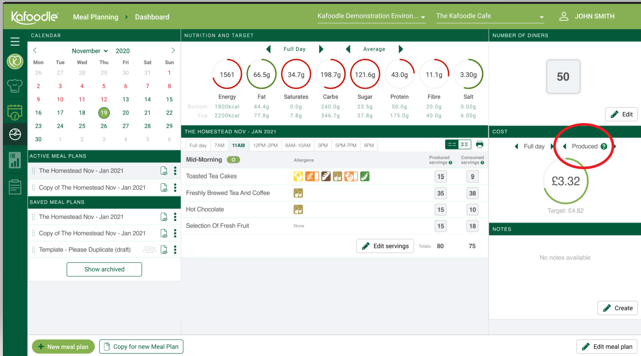
Task: Click the Kafoodle leaf logo sidebar icon
Action: [x=15, y=62]
